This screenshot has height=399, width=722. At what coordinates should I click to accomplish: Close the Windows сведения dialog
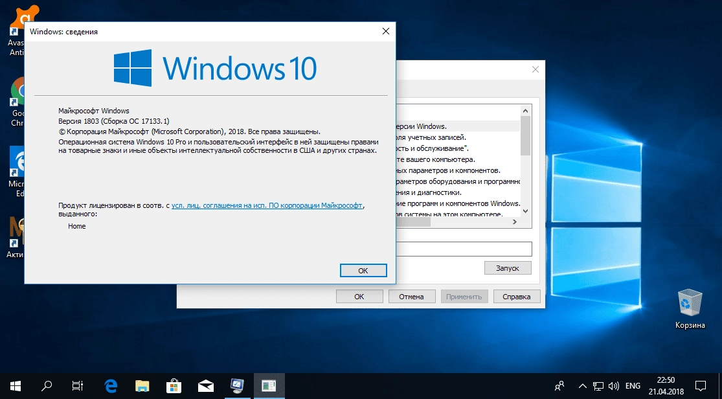click(386, 31)
